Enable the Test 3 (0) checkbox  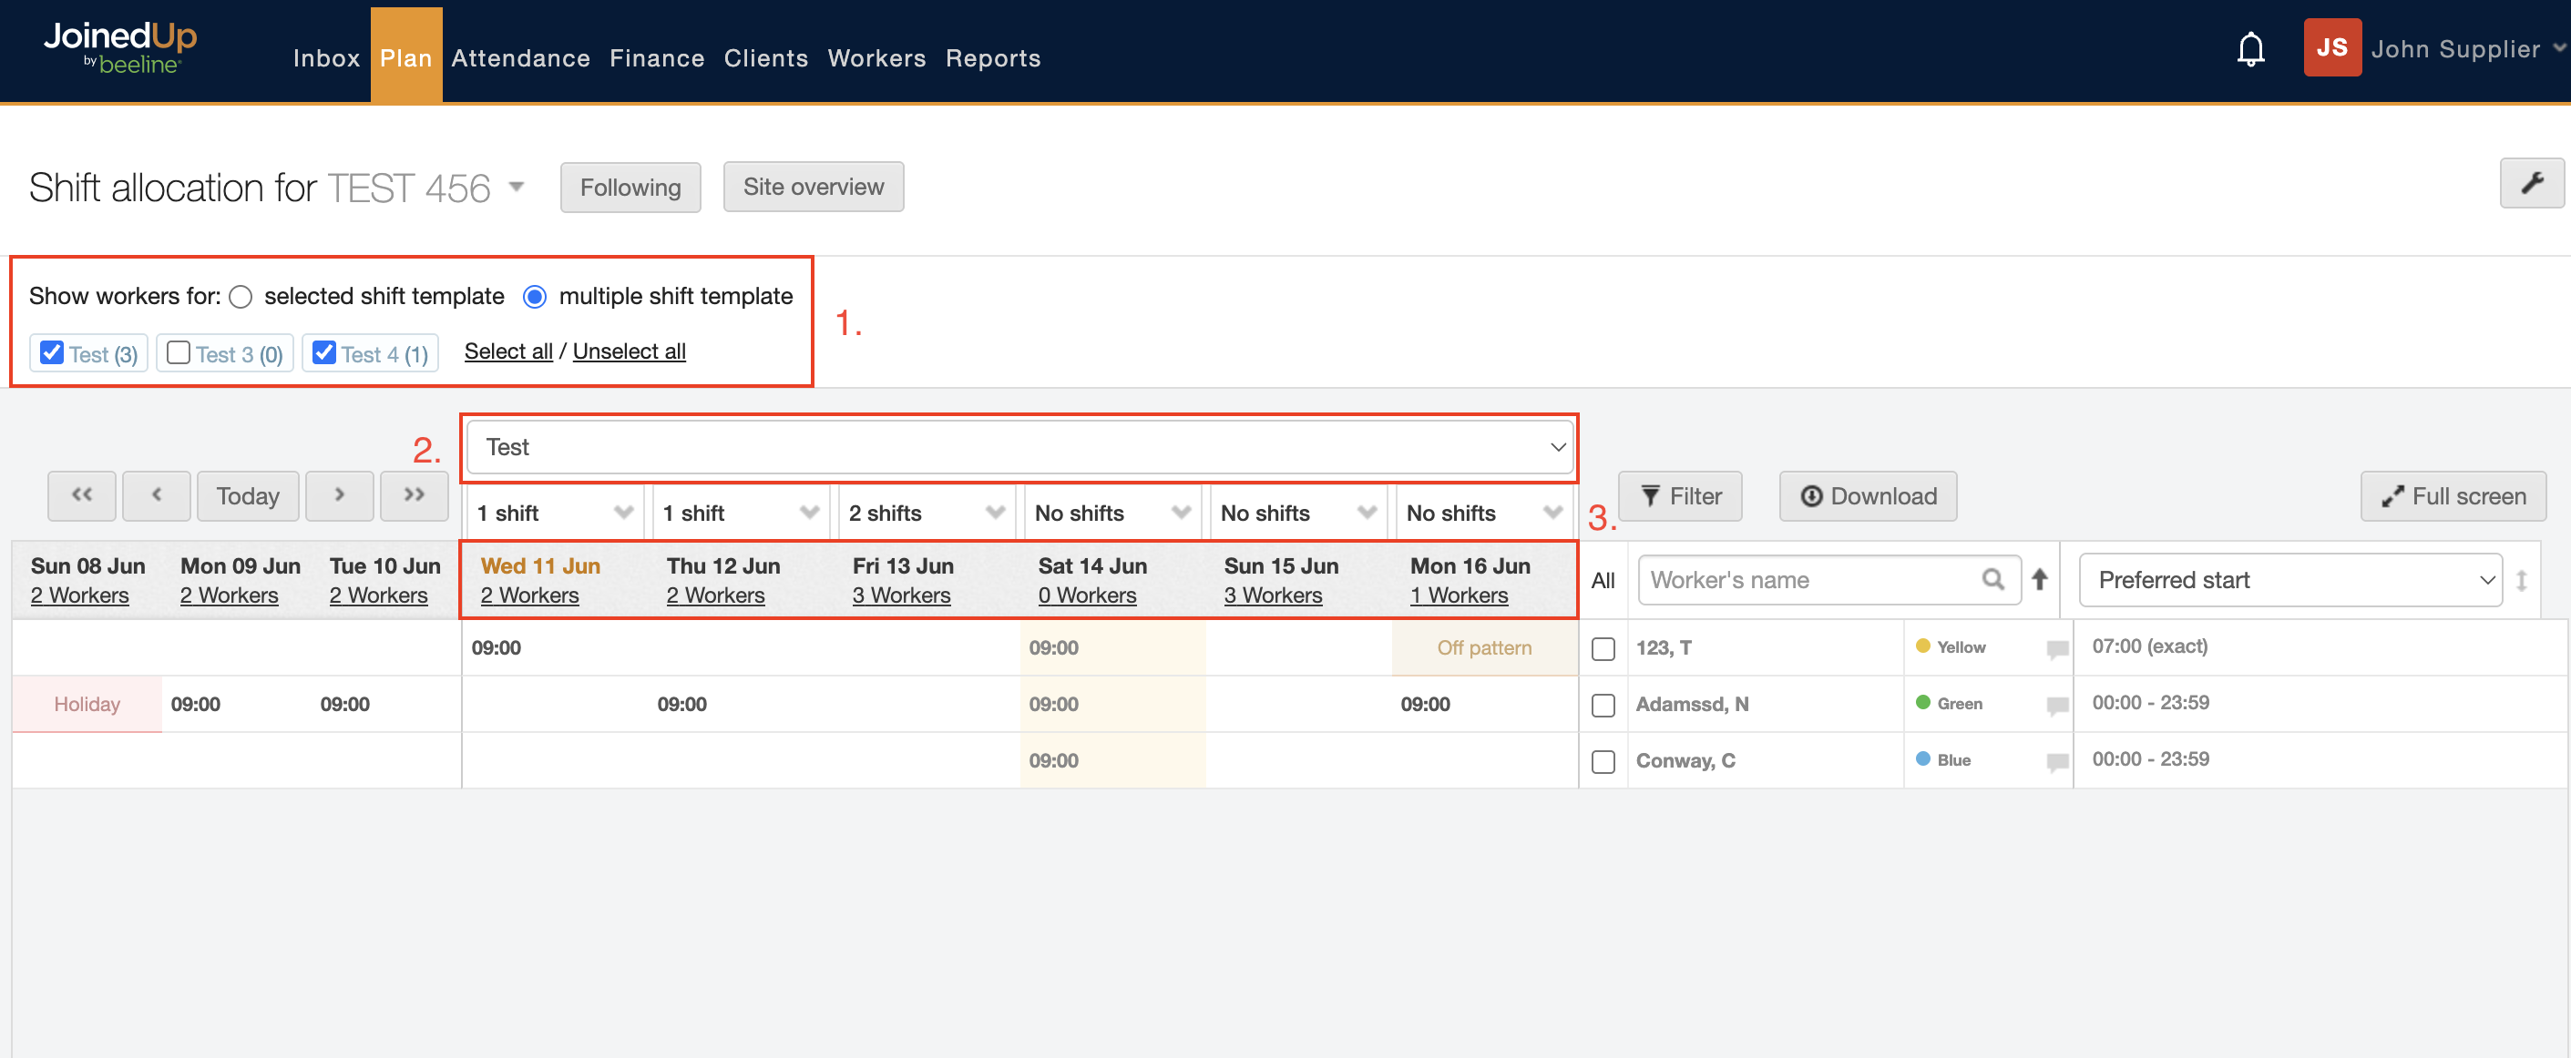(179, 353)
